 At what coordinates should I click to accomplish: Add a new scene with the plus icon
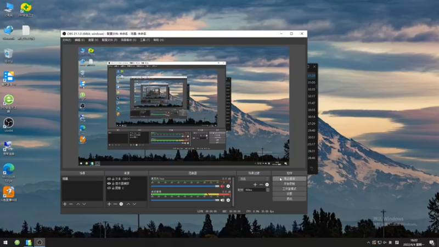[x=65, y=204]
